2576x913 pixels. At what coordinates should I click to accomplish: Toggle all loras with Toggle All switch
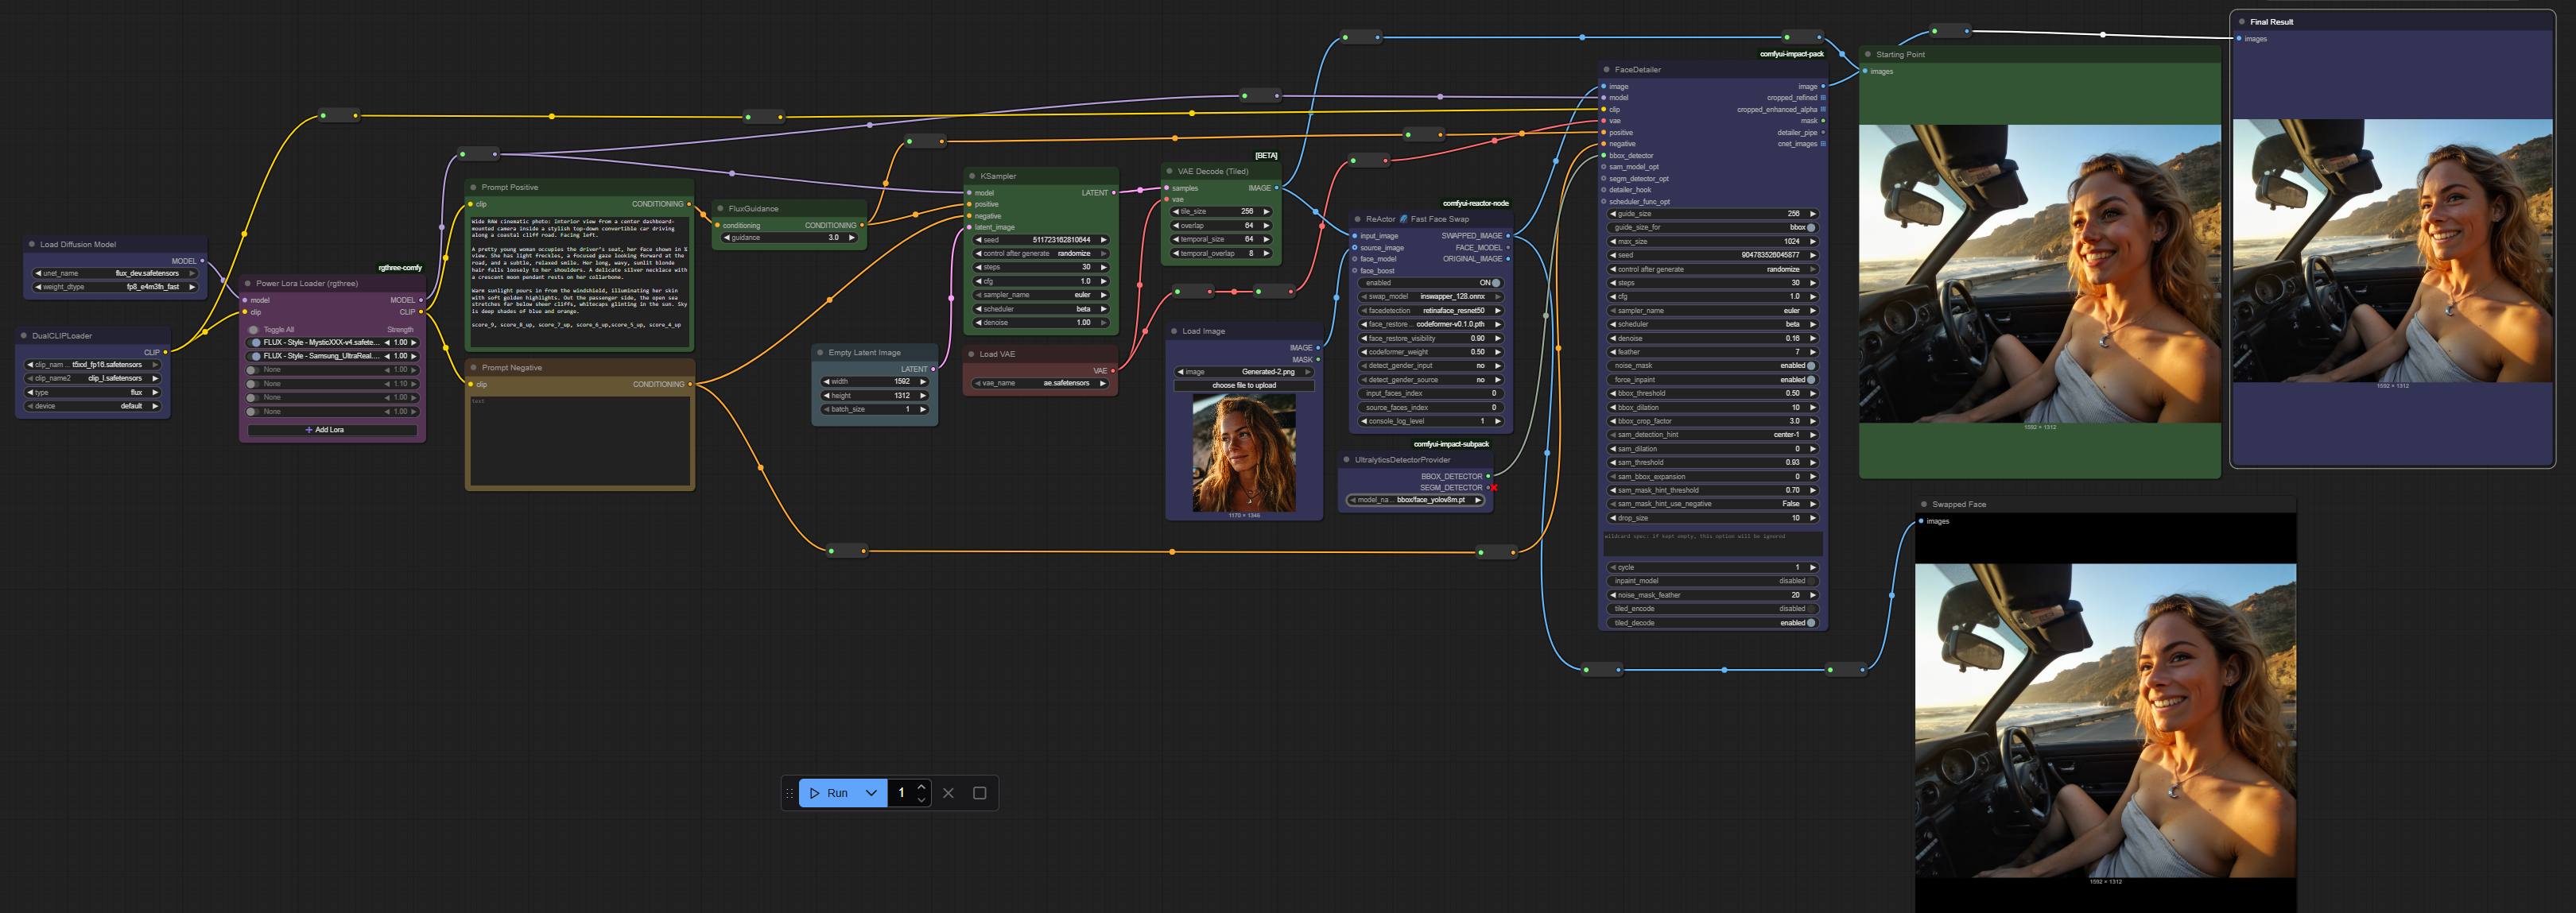point(254,330)
